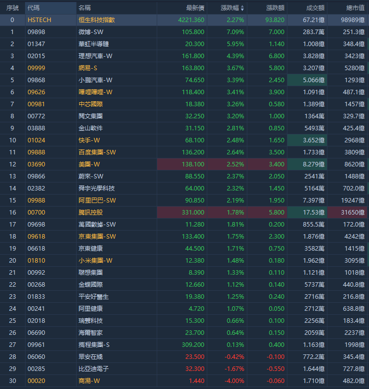Select 蔚來-SW stock name
Image resolution: width=369 pixels, height=389 pixels.
coord(91,176)
